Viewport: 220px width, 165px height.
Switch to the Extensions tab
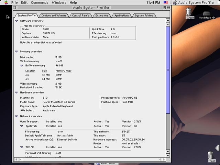(x=102, y=15)
